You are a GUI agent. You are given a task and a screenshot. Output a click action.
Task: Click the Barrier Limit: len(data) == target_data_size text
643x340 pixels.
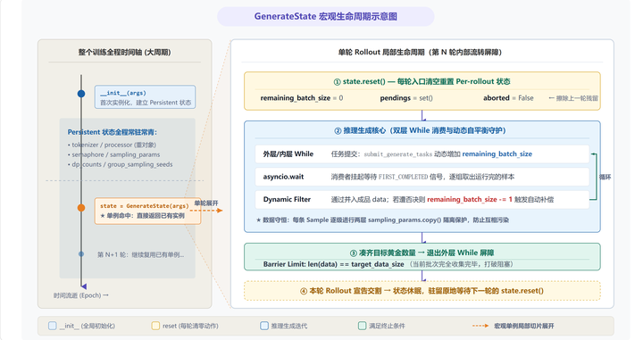click(x=334, y=264)
